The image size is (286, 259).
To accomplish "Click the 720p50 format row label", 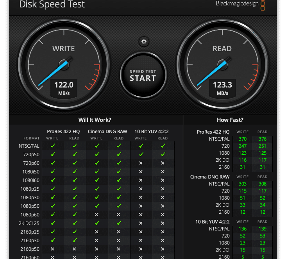I will click(31, 155).
